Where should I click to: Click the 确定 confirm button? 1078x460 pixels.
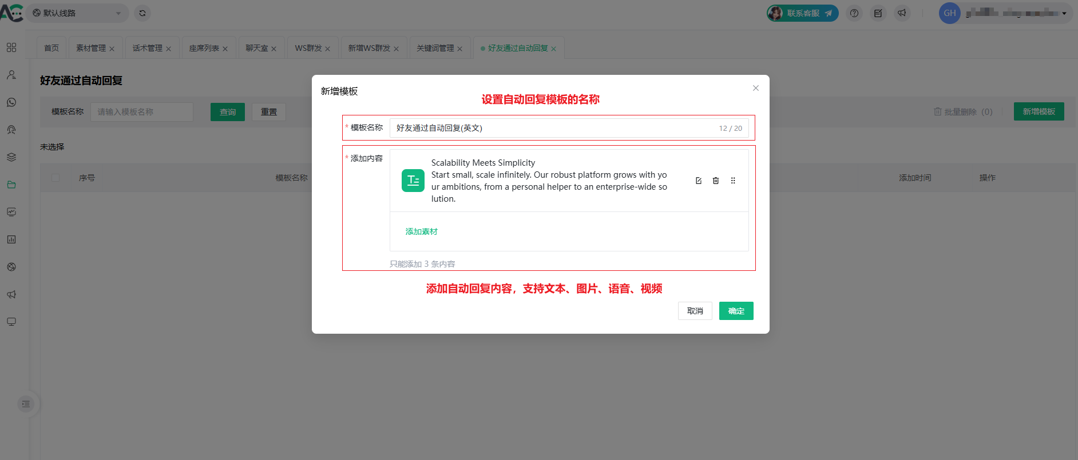(x=736, y=311)
